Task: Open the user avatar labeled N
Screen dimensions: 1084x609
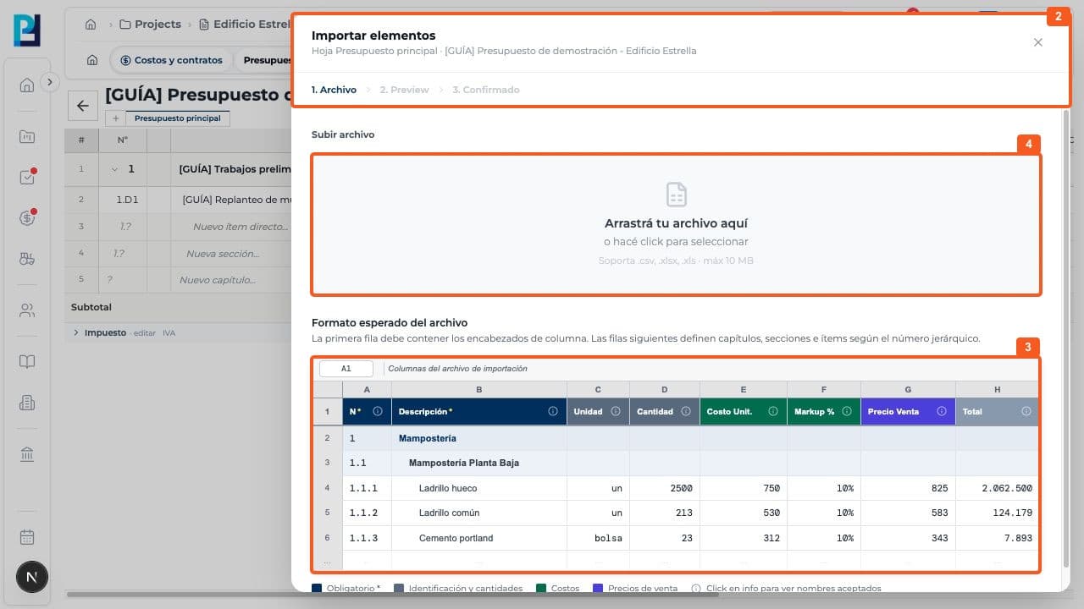Action: tap(32, 578)
